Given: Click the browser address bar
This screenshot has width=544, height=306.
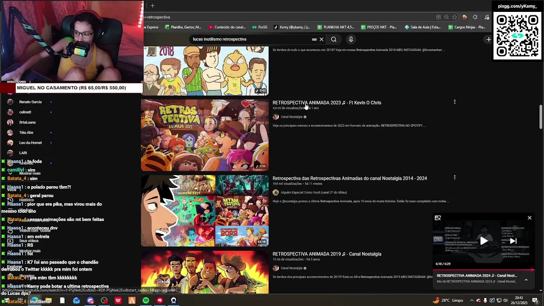Looking at the screenshot, I should (x=289, y=17).
